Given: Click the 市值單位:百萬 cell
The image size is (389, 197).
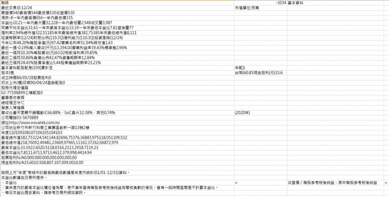Looking at the screenshot, I should click(x=260, y=8).
